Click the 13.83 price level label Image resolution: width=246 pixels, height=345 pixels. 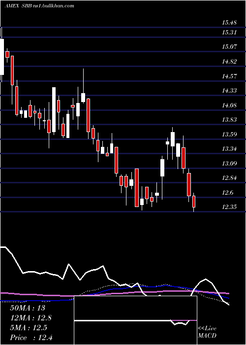point(229,120)
